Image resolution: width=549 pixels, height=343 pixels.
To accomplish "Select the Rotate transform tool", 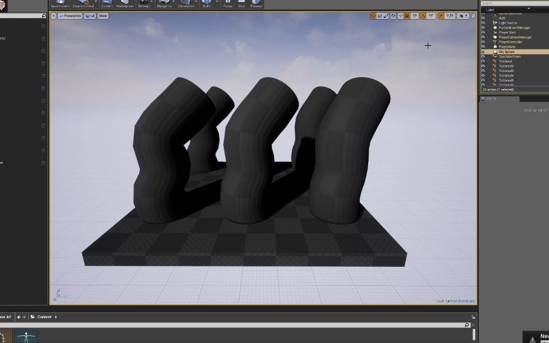I will (379, 15).
